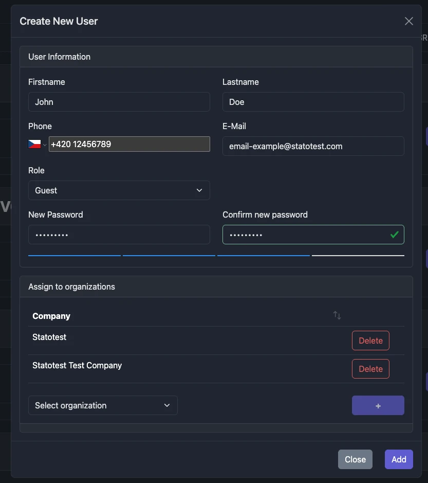
Task: Expand the phone country code dropdown arrow
Action: tap(45, 145)
